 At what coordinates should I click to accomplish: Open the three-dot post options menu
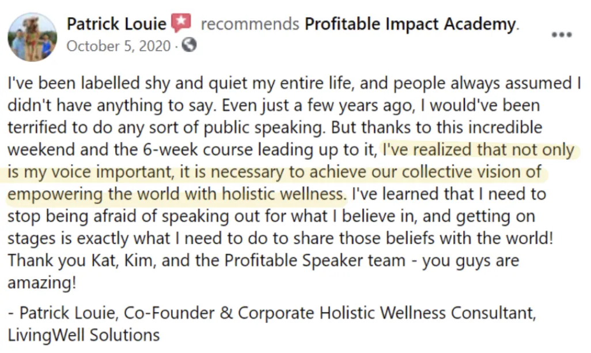562,35
